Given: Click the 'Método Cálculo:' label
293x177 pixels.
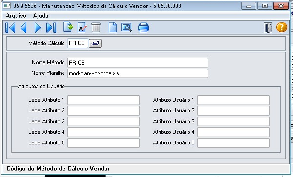Looking at the screenshot, I should pos(47,43).
